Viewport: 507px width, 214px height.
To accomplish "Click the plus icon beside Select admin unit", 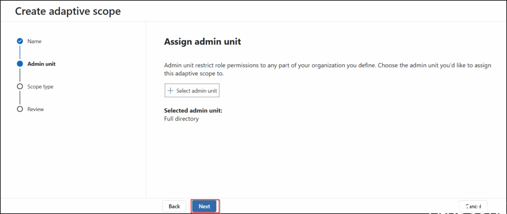I will pos(171,91).
